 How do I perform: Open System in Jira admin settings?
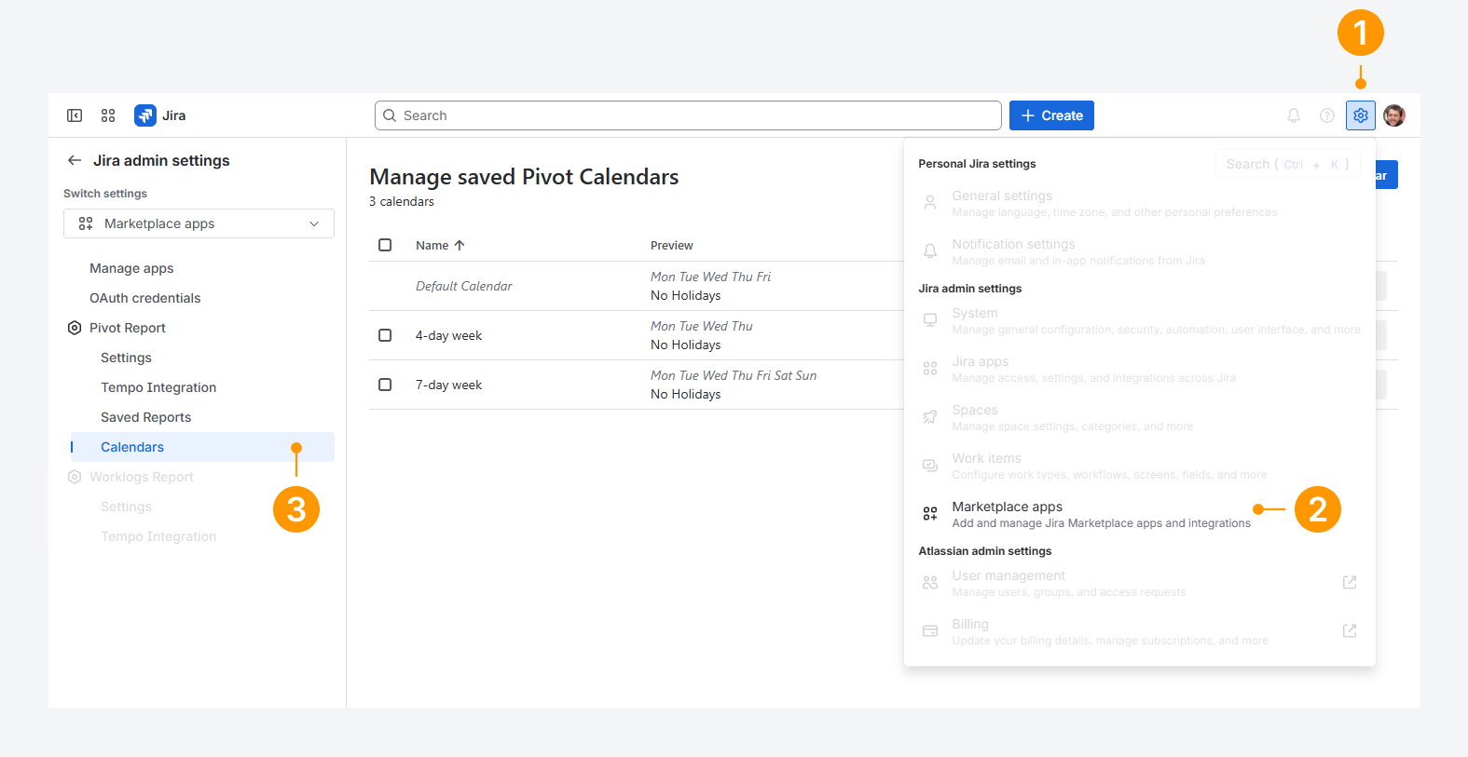(1139, 320)
